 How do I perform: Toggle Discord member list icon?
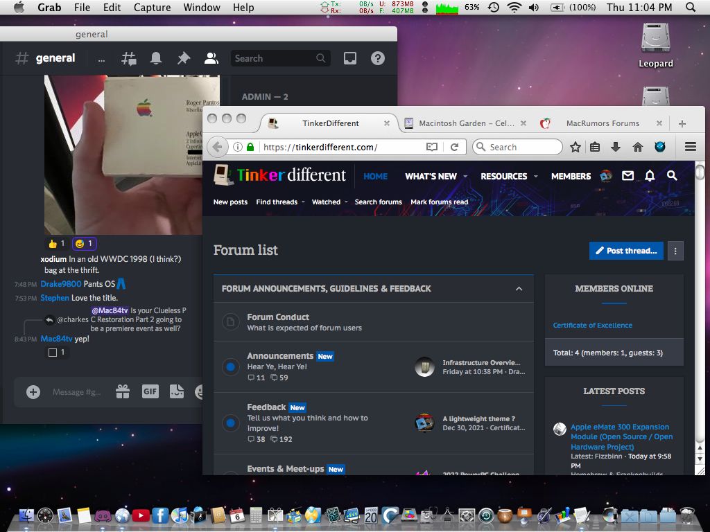[x=211, y=58]
